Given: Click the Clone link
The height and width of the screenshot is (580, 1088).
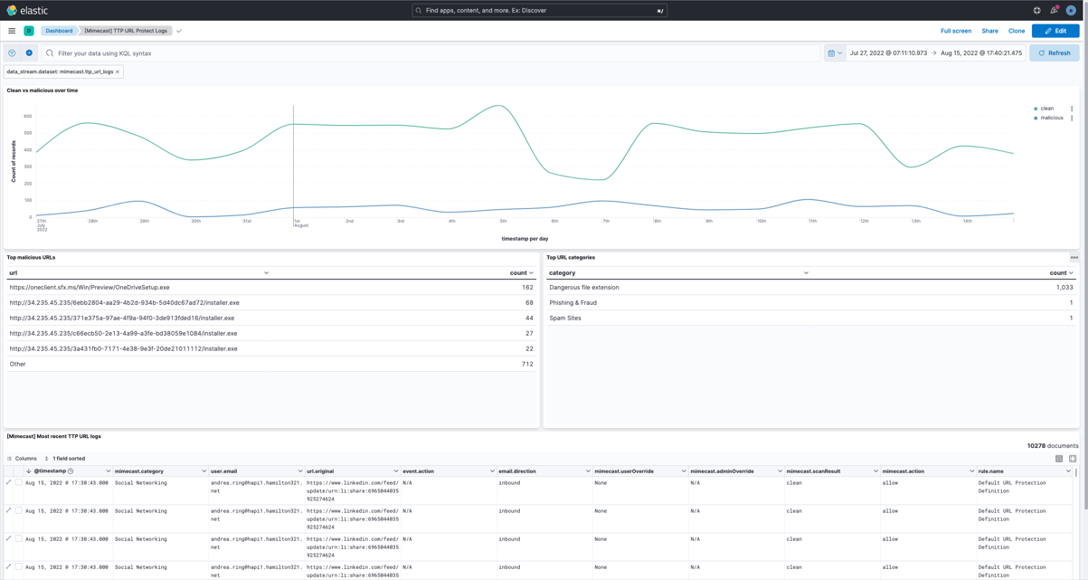Looking at the screenshot, I should pos(1017,30).
